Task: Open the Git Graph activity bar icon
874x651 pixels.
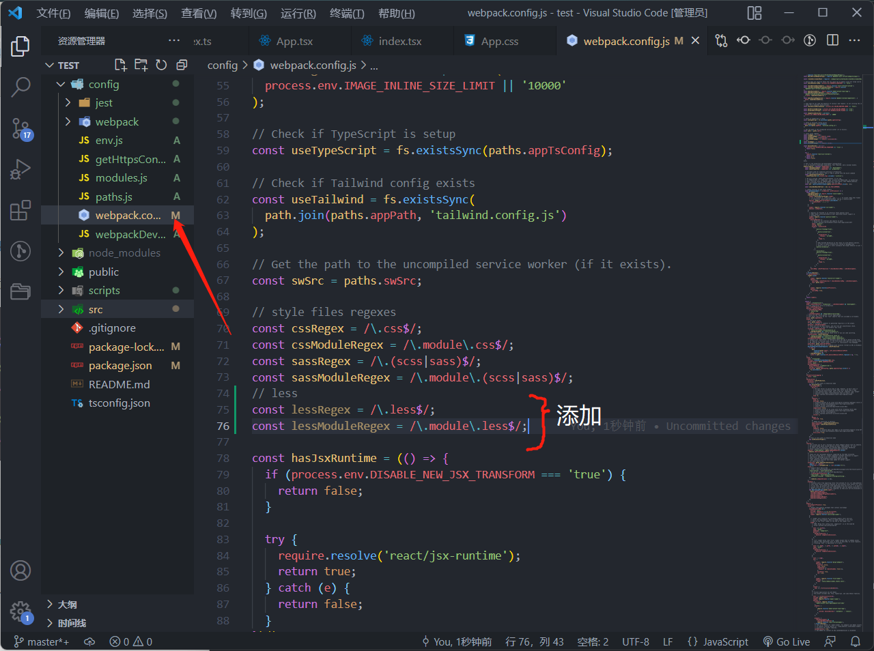Action: [x=20, y=251]
